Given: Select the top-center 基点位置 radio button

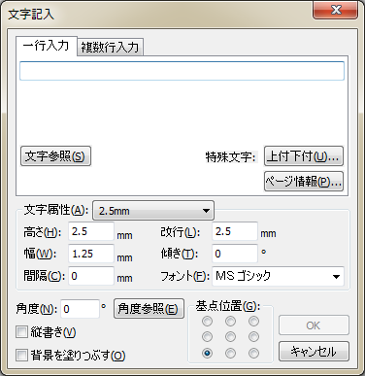Looking at the screenshot, I should [x=230, y=322].
